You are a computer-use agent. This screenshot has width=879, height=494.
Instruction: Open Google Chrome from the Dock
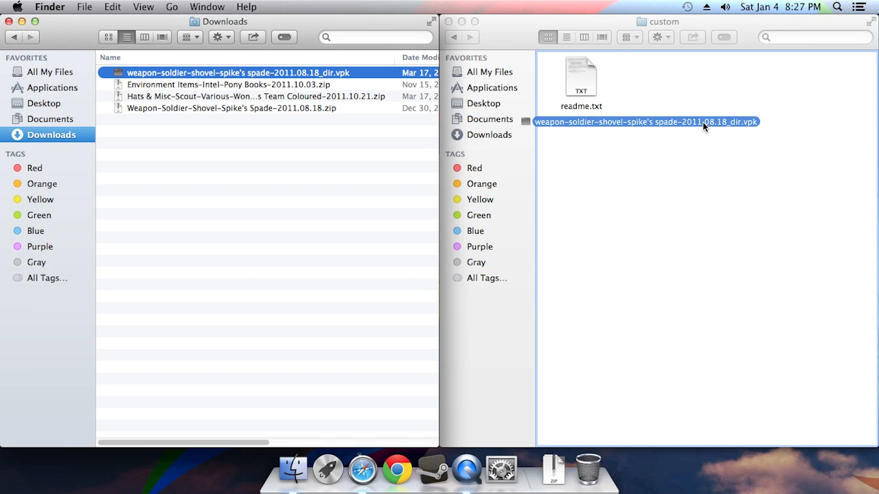397,469
